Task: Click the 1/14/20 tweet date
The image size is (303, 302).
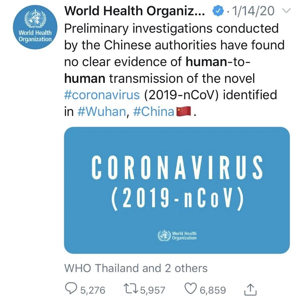Action: pos(254,11)
